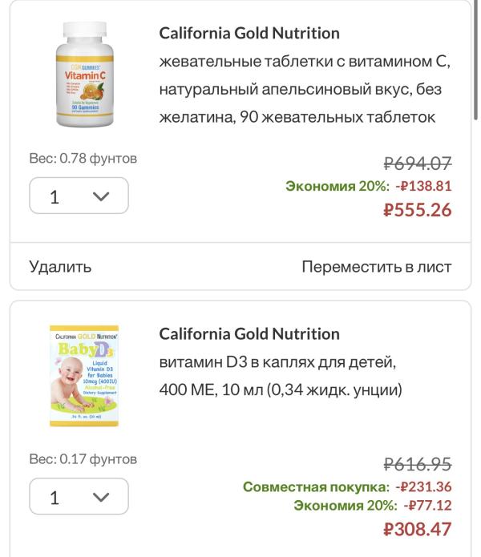Expand quantity dropdown for Vitamin C gummies
This screenshot has height=557, width=481.
(x=79, y=196)
